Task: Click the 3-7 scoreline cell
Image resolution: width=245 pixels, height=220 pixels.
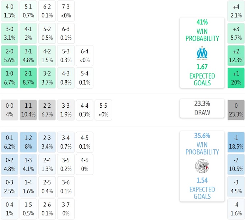Action: pos(66,209)
